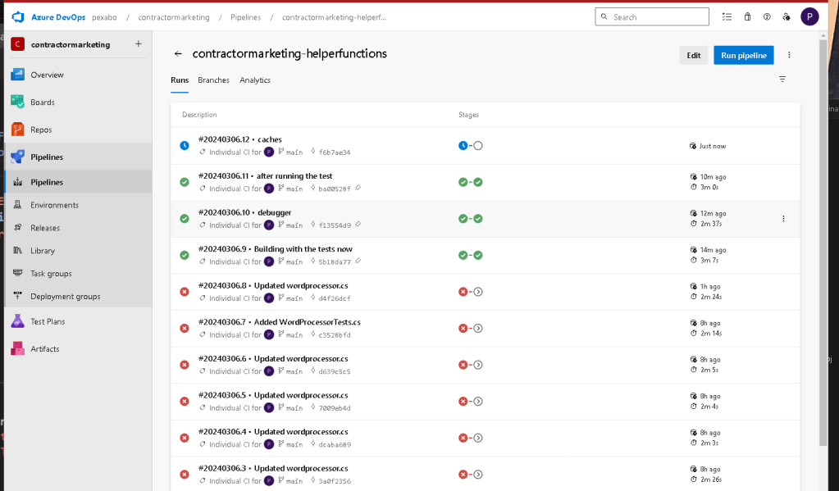Open the profile avatar P
This screenshot has width=839, height=491.
click(809, 16)
